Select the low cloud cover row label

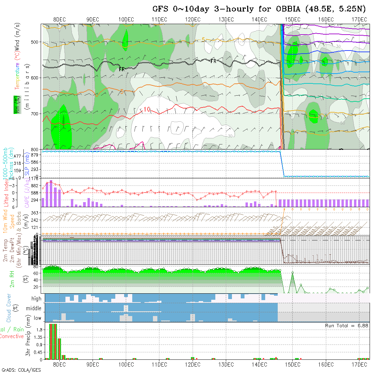tap(37, 318)
